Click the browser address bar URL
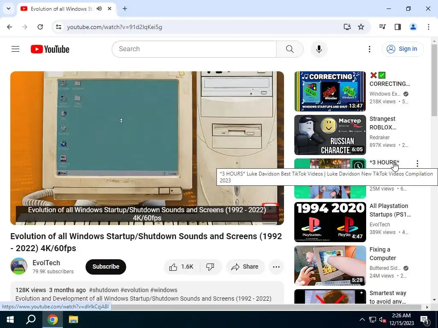The image size is (438, 328). click(115, 27)
